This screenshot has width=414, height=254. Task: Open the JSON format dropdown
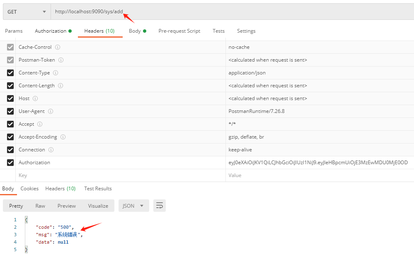(133, 206)
